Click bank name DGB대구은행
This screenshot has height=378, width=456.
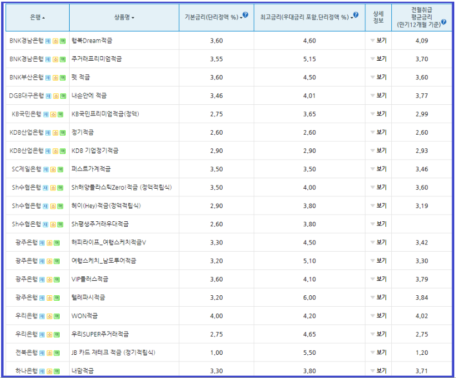27,95
